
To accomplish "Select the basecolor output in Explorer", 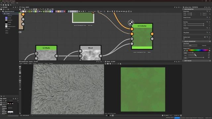I will [x=10, y=16].
